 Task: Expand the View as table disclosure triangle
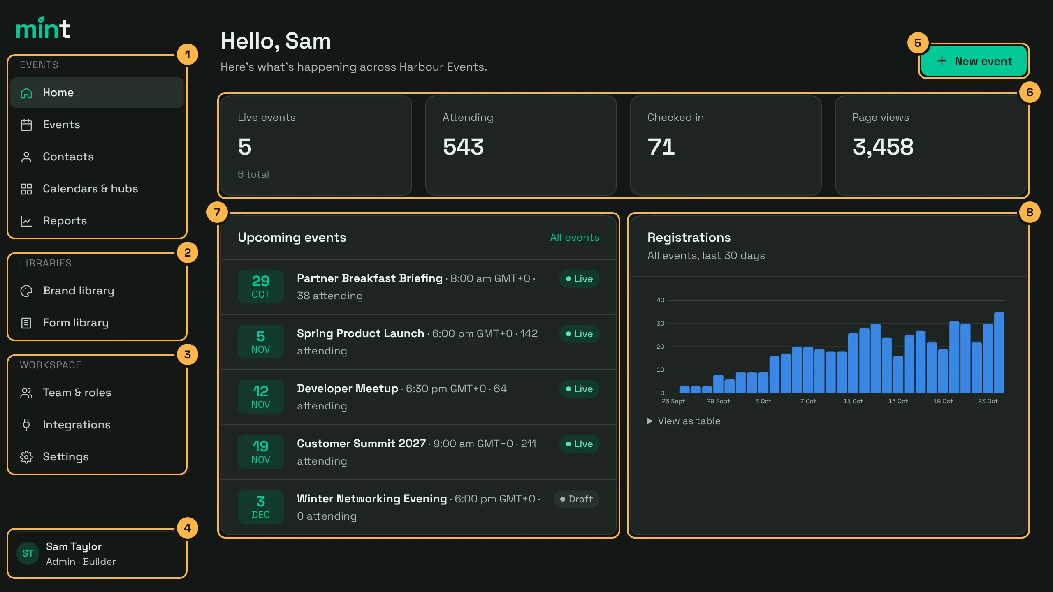[x=650, y=421]
